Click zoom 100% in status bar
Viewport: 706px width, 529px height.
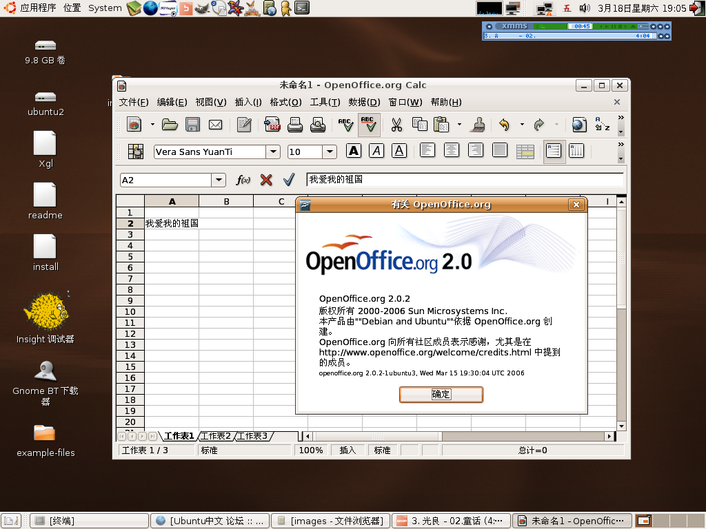311,450
